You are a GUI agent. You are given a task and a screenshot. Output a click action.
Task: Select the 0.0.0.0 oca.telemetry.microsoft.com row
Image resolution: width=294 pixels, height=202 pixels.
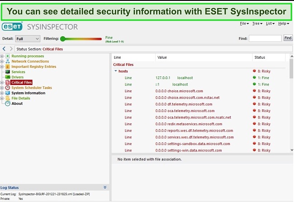(199, 111)
